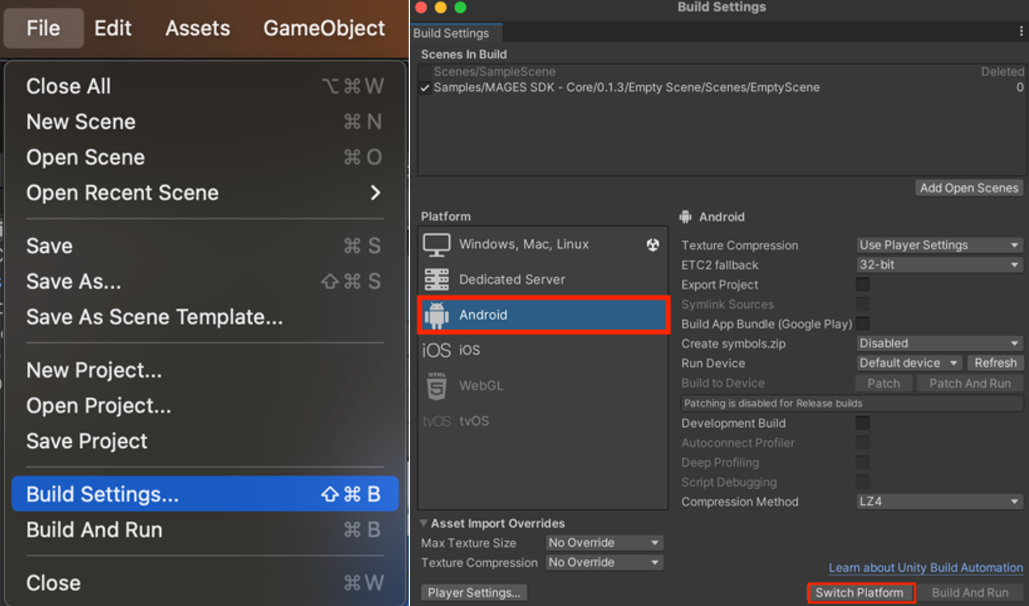Viewport: 1029px width, 606px height.
Task: Choose Build Settings... from File menu
Action: pyautogui.click(x=204, y=494)
